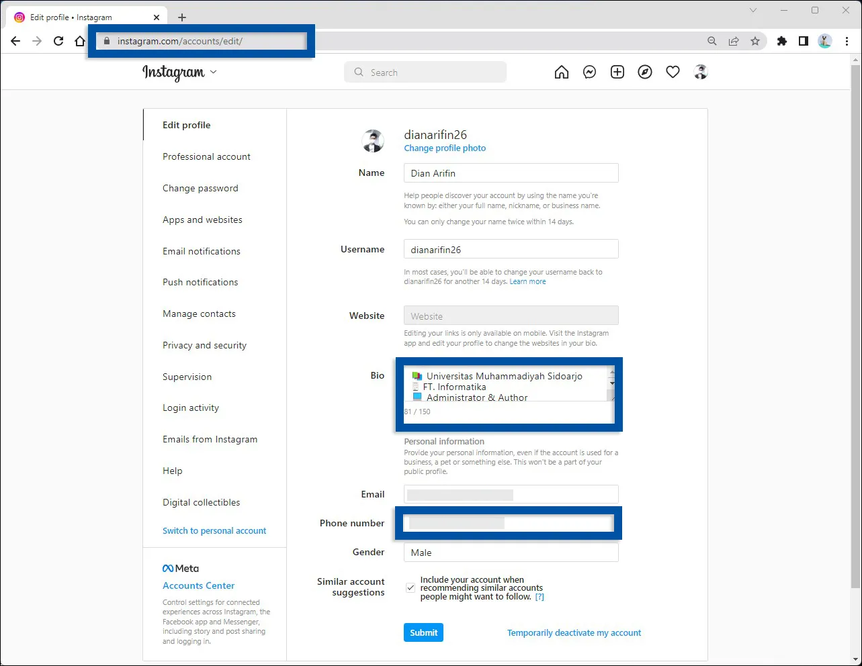The image size is (862, 666).
Task: Click the browser tab options chevron
Action: [x=752, y=10]
